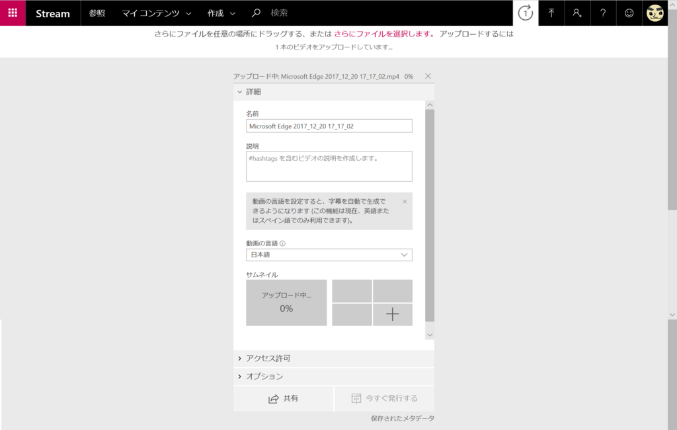Collapse the 詳細 section

point(334,91)
